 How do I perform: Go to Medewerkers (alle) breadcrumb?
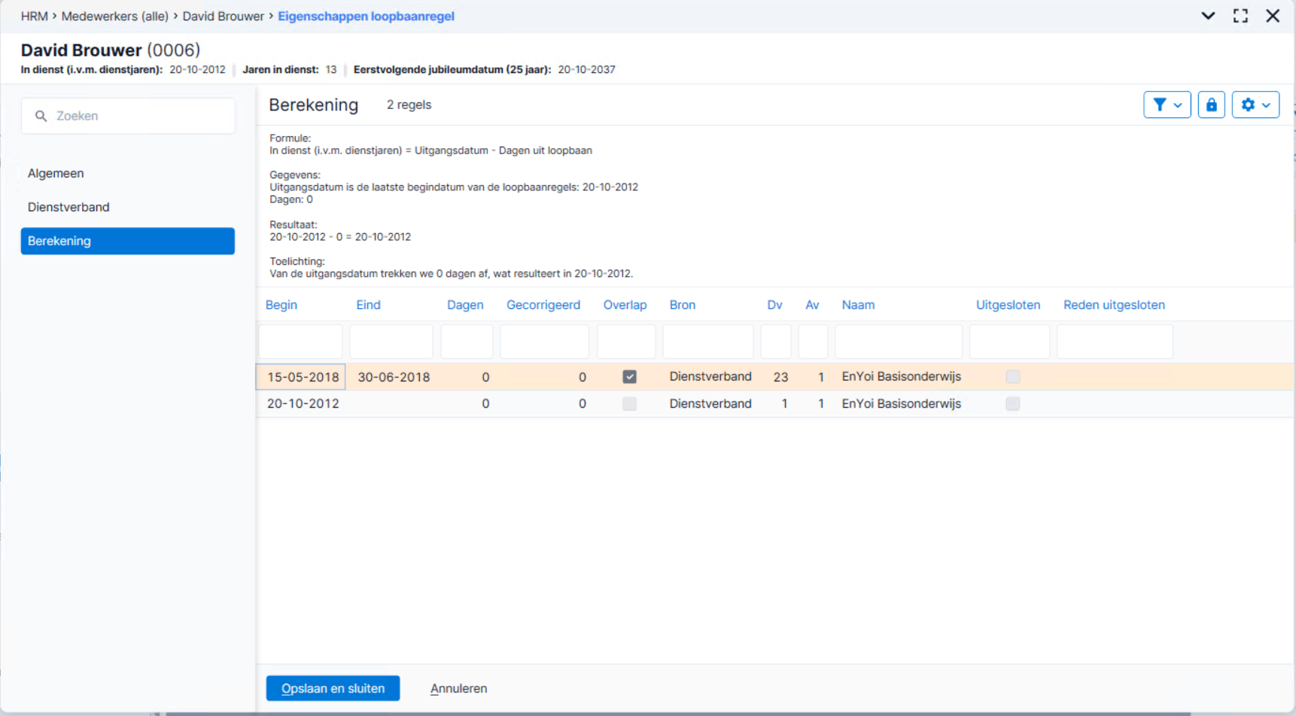[114, 16]
